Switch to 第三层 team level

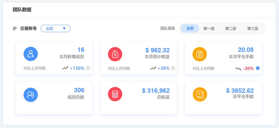(x=253, y=28)
